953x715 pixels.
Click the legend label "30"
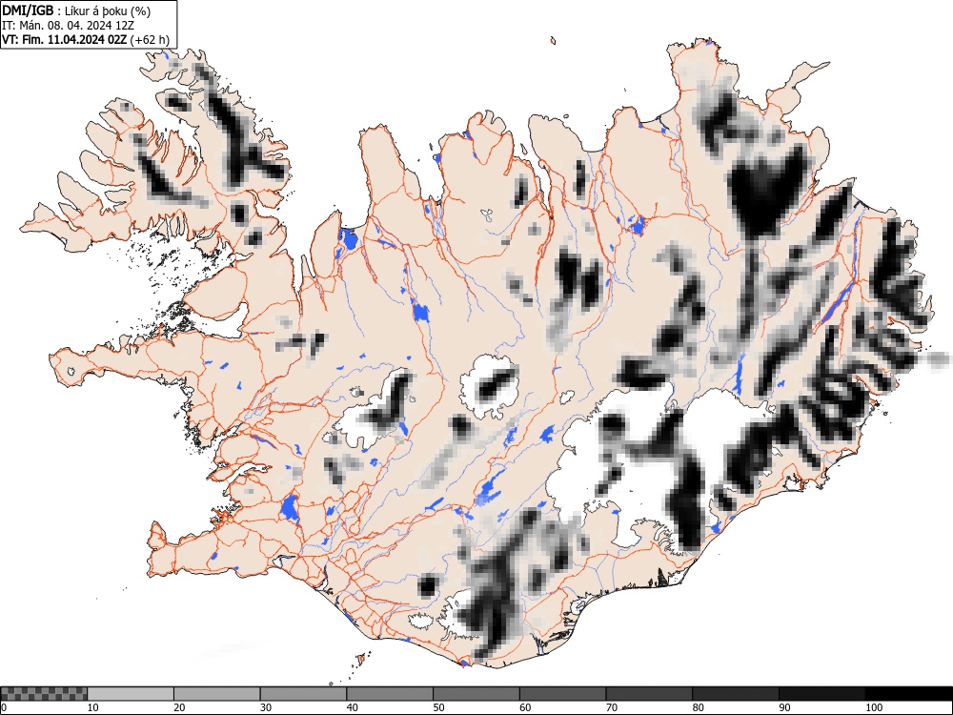point(266,707)
